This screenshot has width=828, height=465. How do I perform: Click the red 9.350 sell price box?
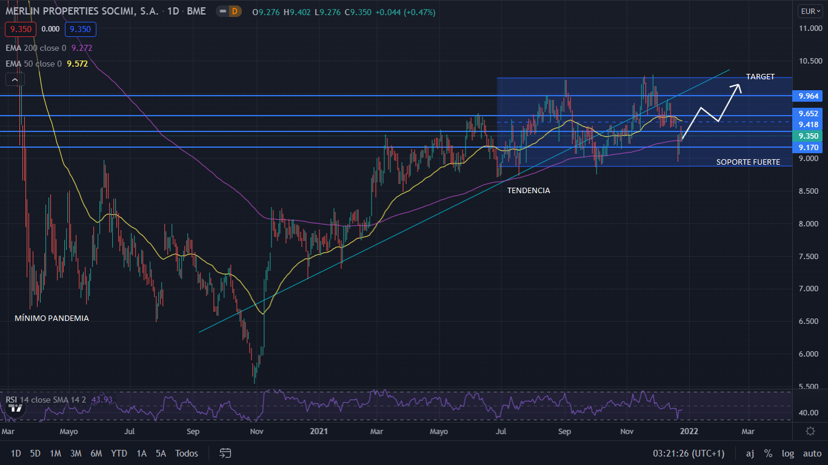(x=21, y=29)
